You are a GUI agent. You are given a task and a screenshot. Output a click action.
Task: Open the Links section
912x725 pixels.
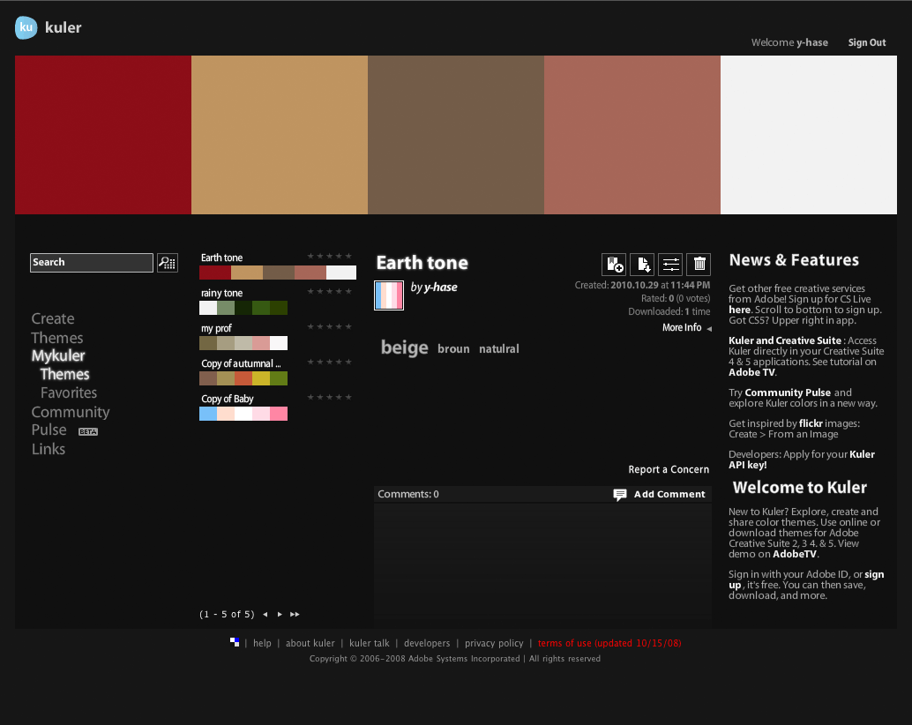[49, 449]
